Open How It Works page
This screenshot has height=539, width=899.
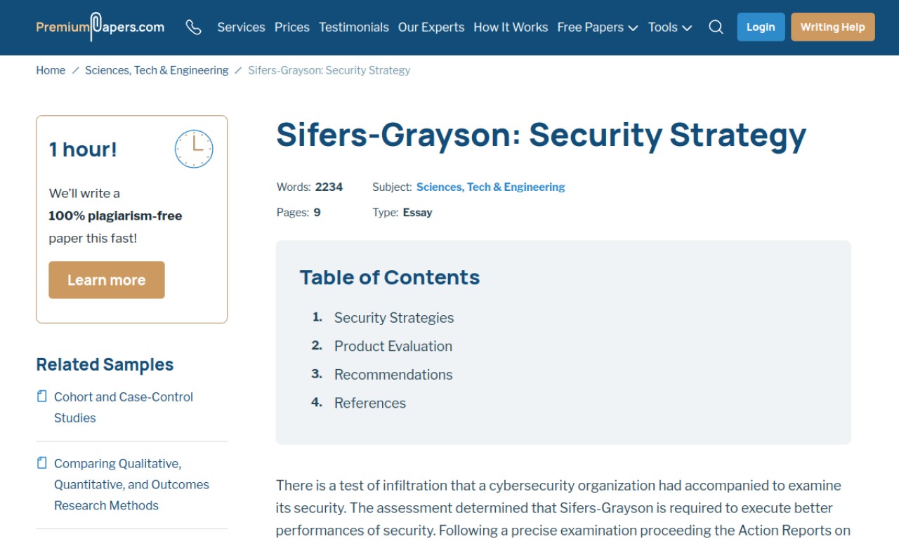pyautogui.click(x=511, y=27)
